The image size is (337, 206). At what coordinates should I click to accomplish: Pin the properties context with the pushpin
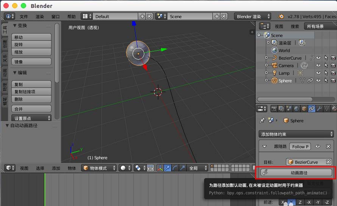click(262, 121)
